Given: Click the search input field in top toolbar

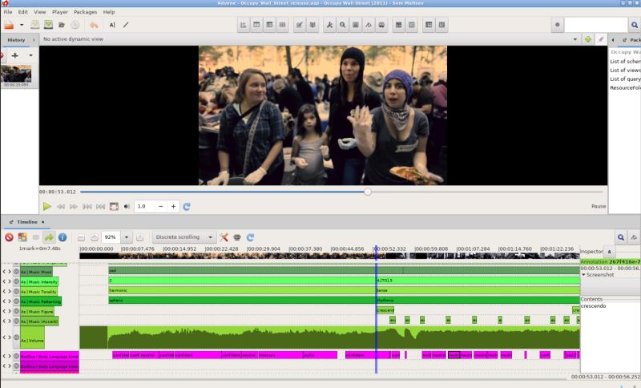Looking at the screenshot, I should coord(595,25).
